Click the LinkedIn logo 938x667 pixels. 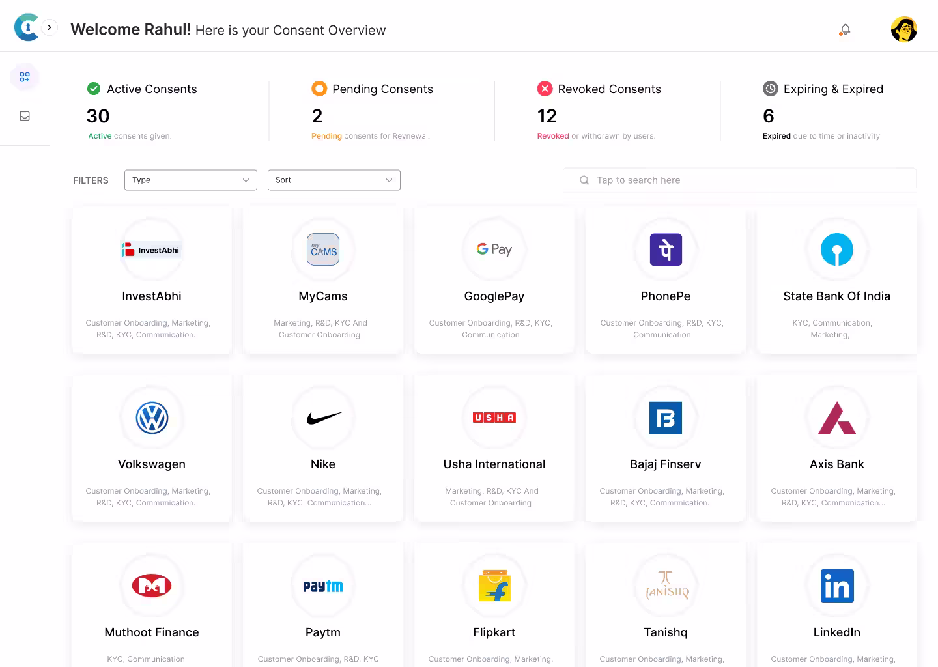(x=837, y=586)
